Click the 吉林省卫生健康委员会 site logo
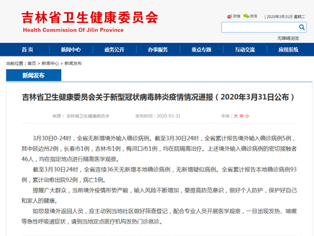Viewport: 314px width, 236px height. click(x=90, y=18)
